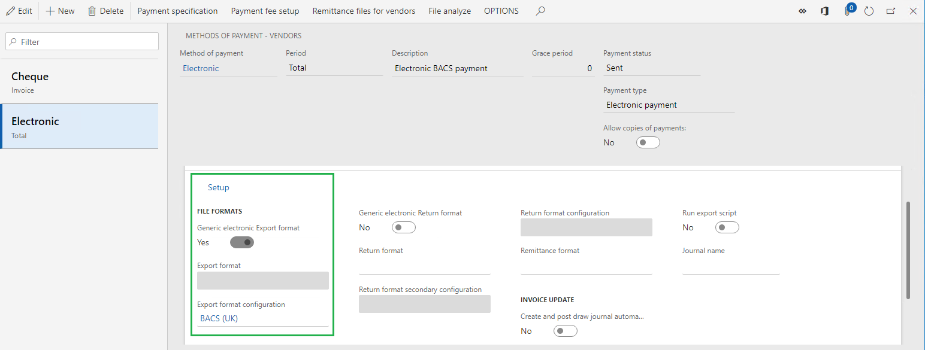Open the BACS (UK) export format configuration
This screenshot has height=350, width=925.
pyautogui.click(x=219, y=318)
